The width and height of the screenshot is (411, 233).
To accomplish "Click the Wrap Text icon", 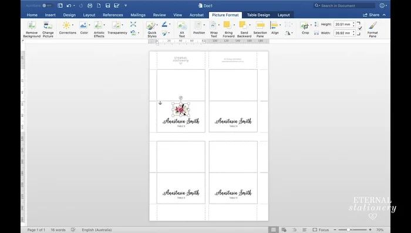I will coord(213,25).
